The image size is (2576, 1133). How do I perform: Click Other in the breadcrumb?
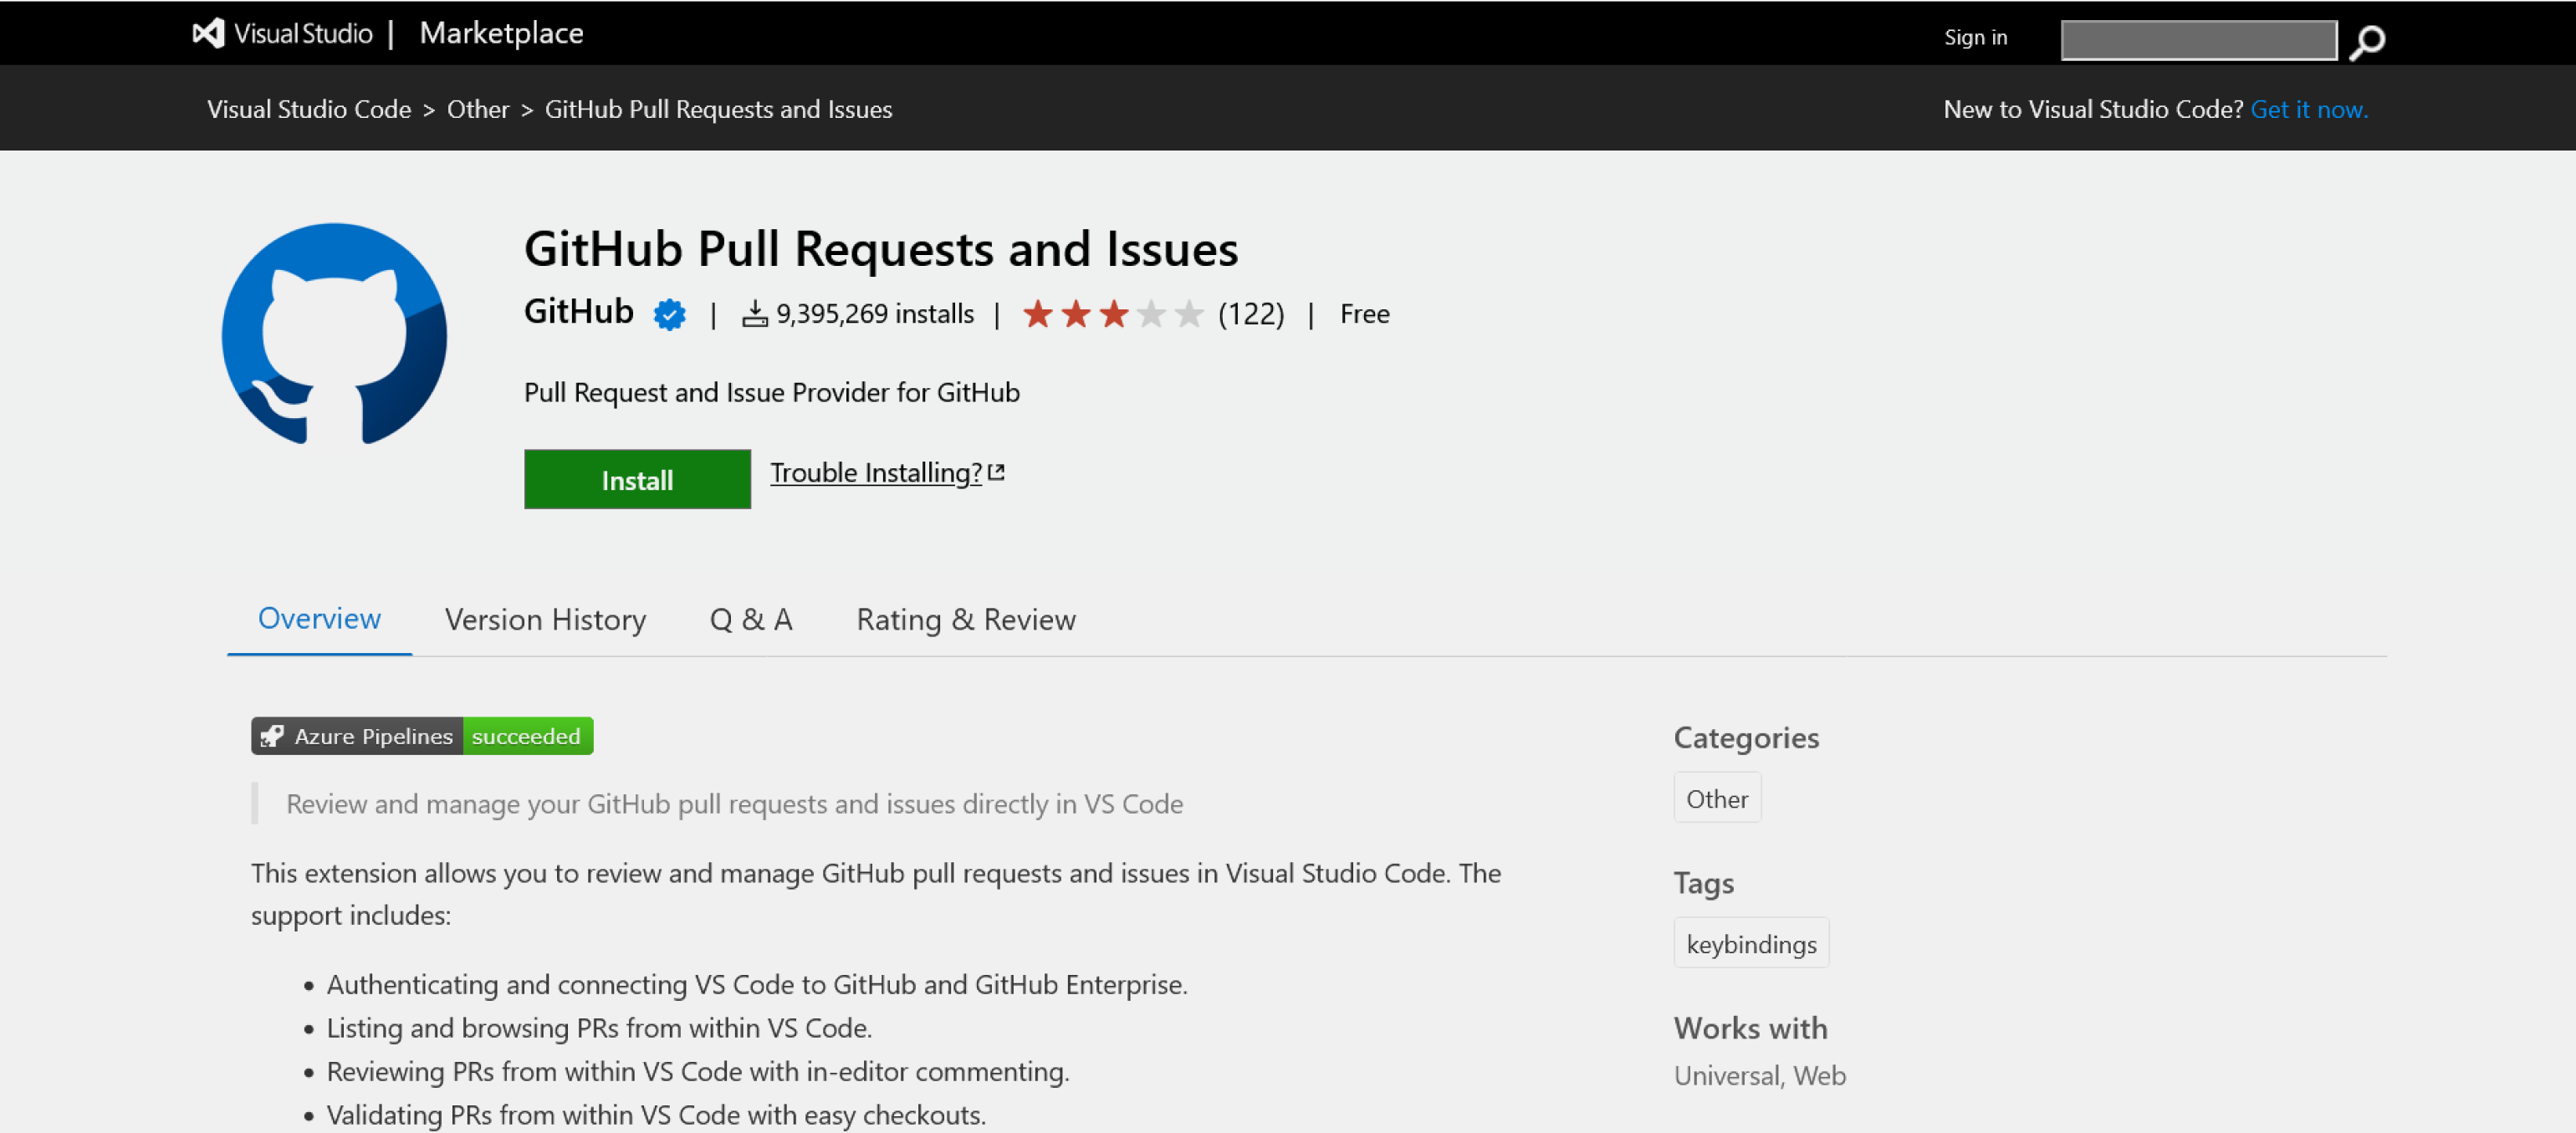point(478,109)
